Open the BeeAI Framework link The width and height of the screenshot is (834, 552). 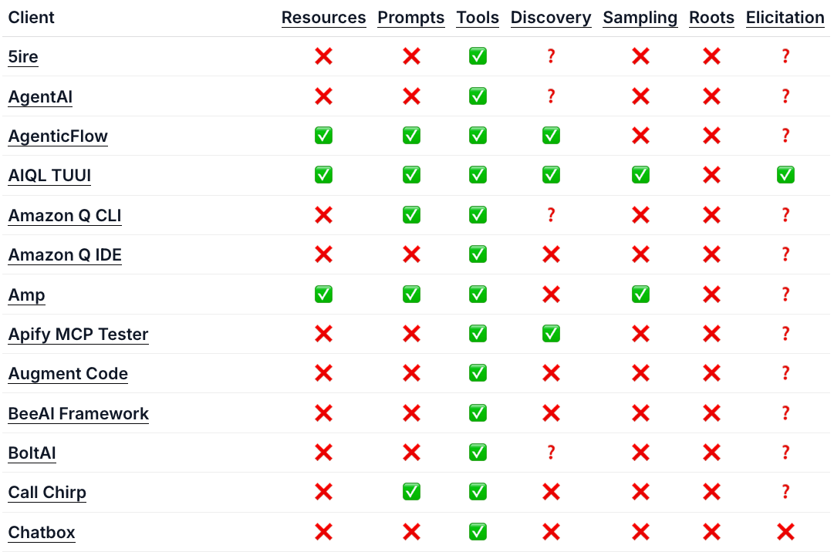pos(78,413)
